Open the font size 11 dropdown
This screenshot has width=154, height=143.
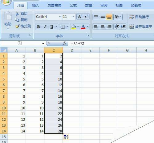pos(73,17)
